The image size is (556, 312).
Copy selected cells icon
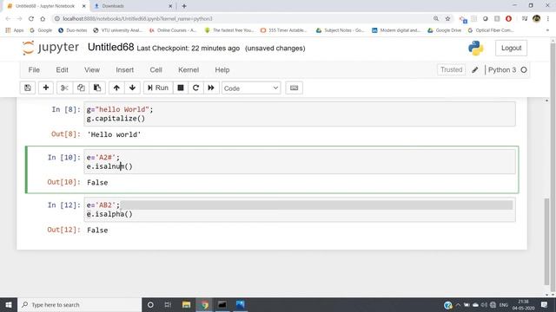81,88
